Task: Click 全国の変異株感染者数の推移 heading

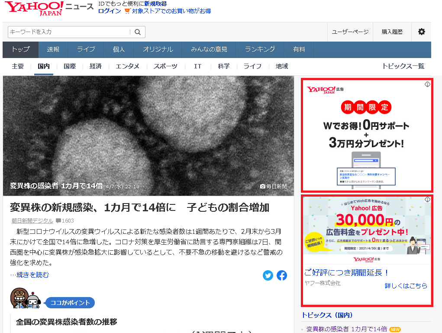Action: [67, 322]
